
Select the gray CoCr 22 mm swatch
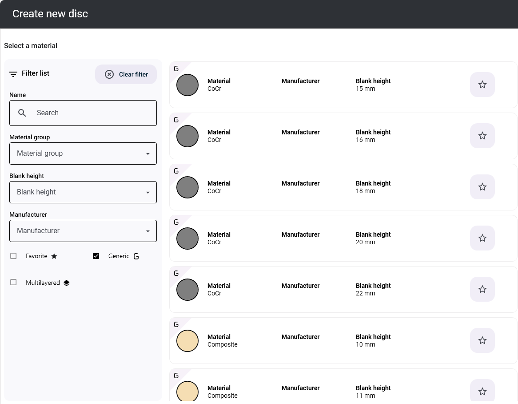tap(187, 290)
